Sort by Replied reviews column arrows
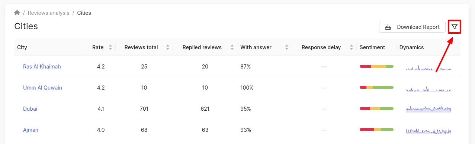475x144 pixels. click(232, 47)
